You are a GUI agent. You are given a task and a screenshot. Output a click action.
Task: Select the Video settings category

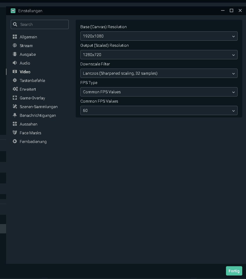(x=25, y=72)
